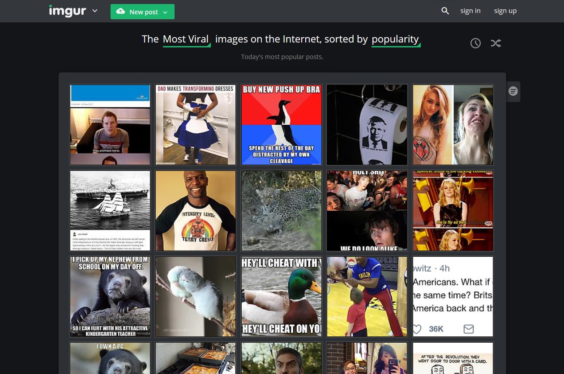Open the Terry Crews shirt thumbnail
The height and width of the screenshot is (374, 564).
pos(196,211)
